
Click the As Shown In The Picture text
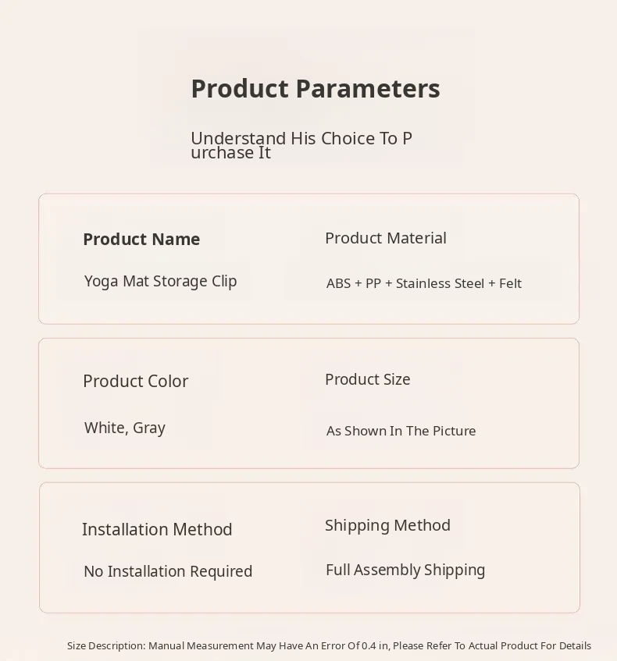[x=401, y=431]
